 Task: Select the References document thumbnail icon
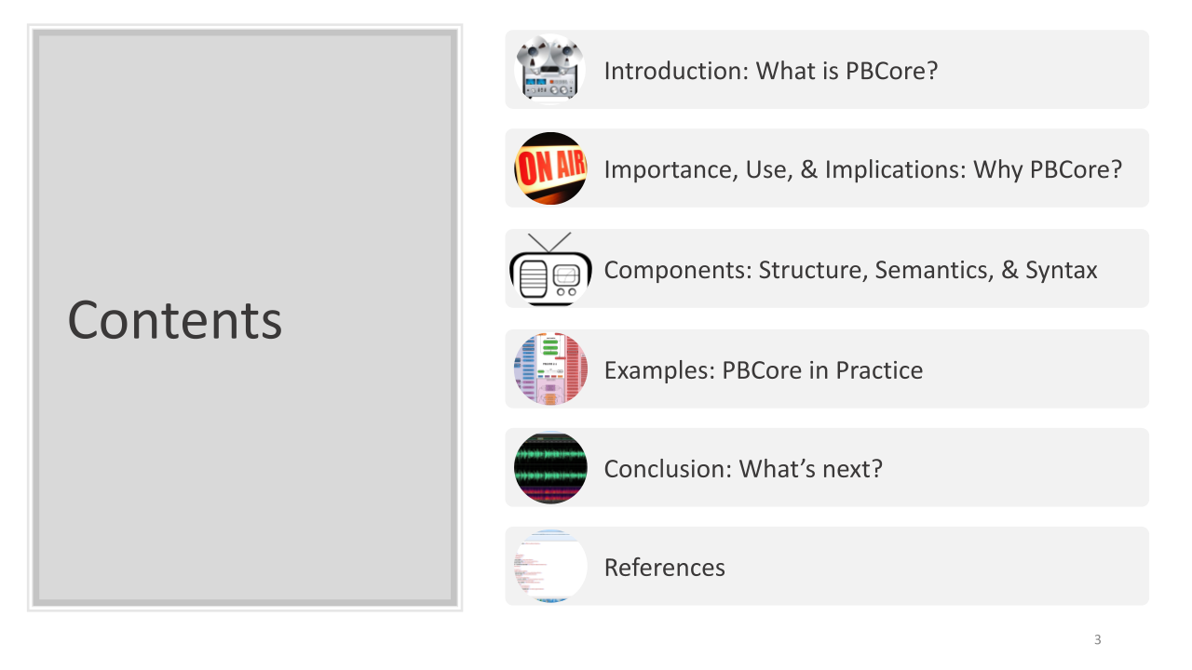pos(550,567)
